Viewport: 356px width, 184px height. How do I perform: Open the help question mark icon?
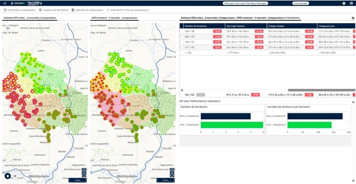tap(344, 3)
